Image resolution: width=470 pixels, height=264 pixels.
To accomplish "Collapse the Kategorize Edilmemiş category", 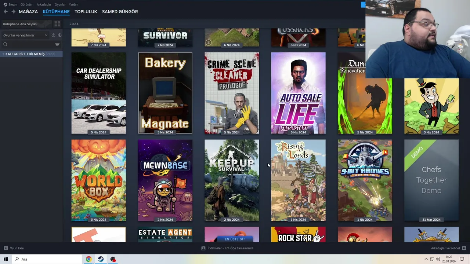I will coord(3,54).
